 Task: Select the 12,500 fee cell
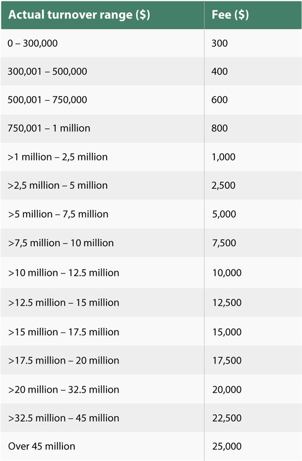tap(226, 302)
